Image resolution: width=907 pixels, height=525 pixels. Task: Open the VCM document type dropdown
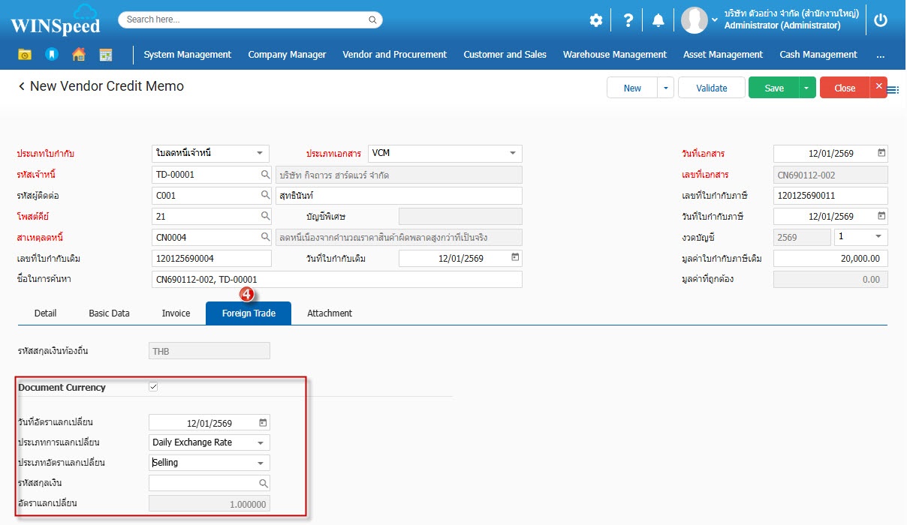(513, 153)
